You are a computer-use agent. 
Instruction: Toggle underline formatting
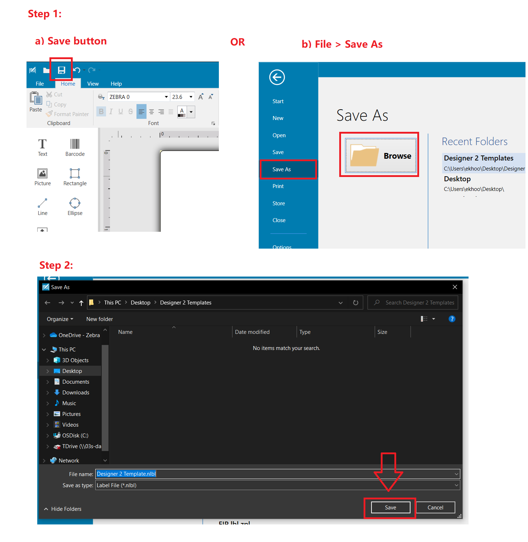click(120, 111)
